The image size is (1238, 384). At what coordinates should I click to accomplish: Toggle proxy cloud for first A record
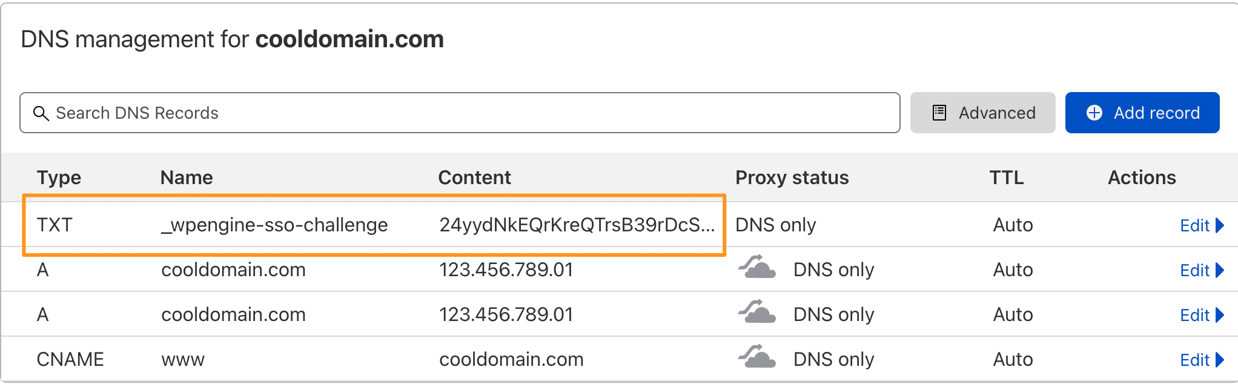tap(757, 268)
